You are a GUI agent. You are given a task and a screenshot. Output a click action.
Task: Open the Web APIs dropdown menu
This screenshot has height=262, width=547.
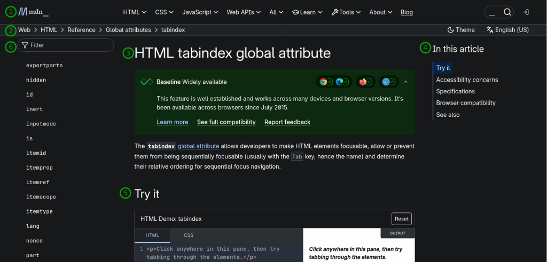click(244, 12)
